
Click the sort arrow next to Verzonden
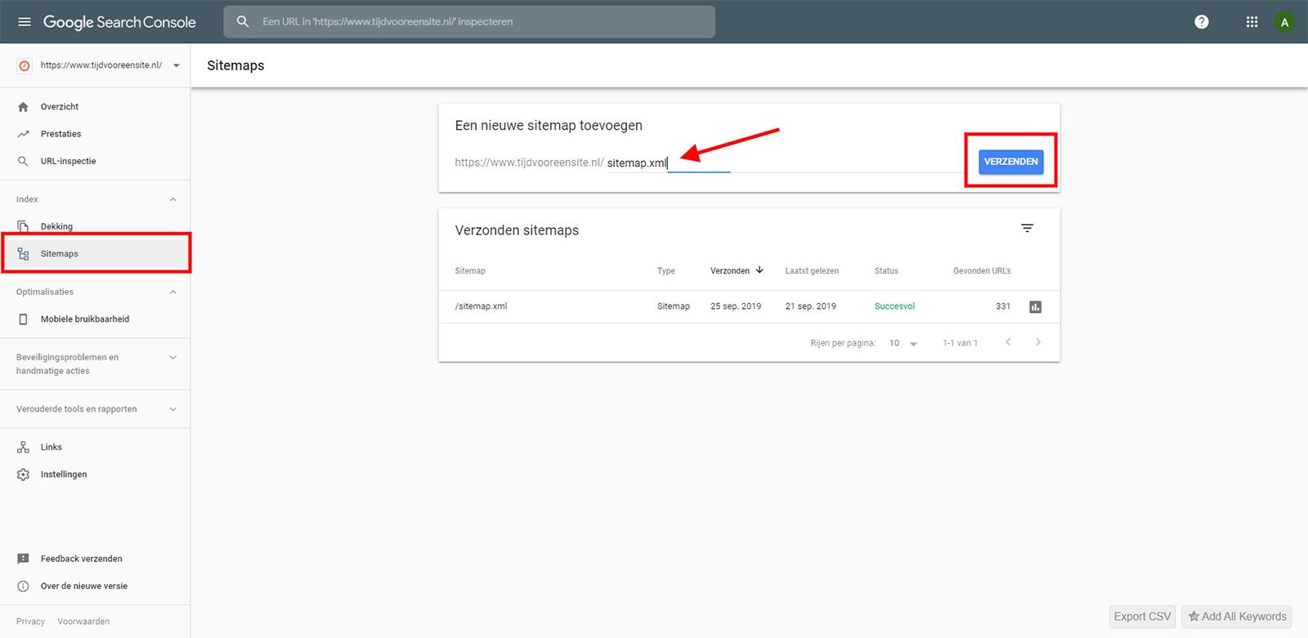(759, 270)
